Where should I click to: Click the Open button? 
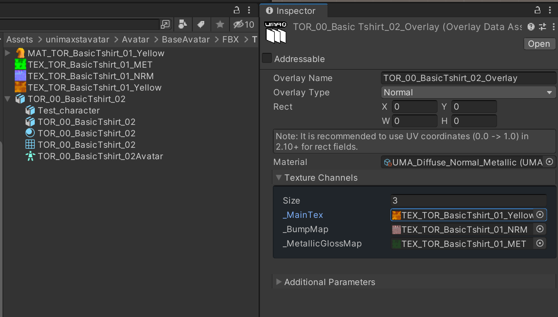539,43
